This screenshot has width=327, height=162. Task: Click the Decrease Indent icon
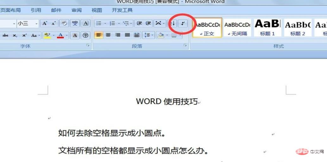pyautogui.click(x=139, y=23)
